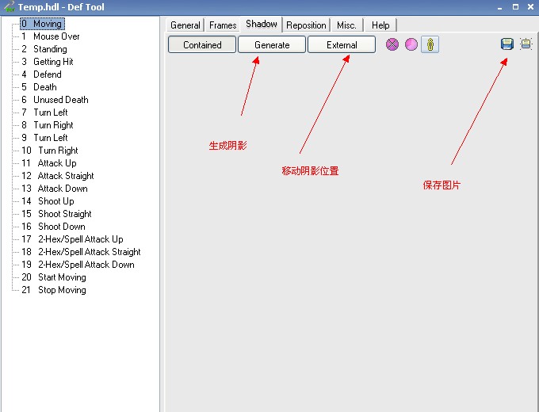Open the Help tab
Image resolution: width=539 pixels, height=412 pixels.
380,25
